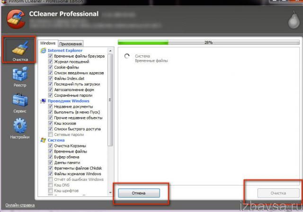The height and width of the screenshot is (212, 303).
Task: Toggle Недавние документы checkbox
Action: [50, 106]
